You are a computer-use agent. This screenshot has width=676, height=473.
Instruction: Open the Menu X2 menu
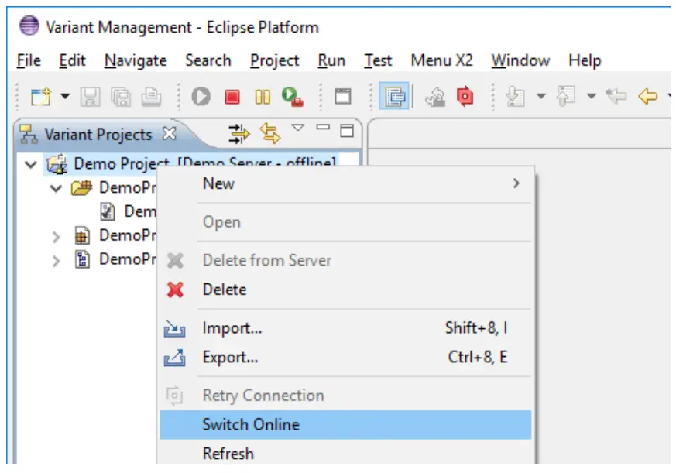(x=441, y=60)
